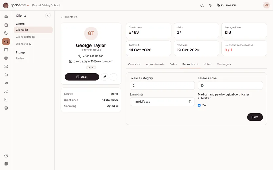Click the envelope icon beside email

71,61
